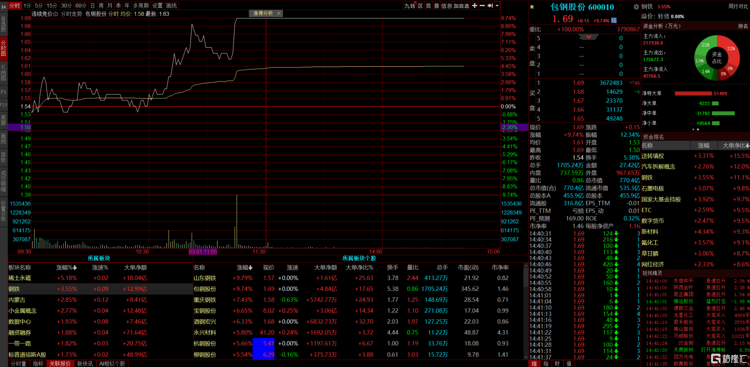Toggle the 区 interval statistics button
Viewport: 750px width, 367px height.
pos(420,6)
